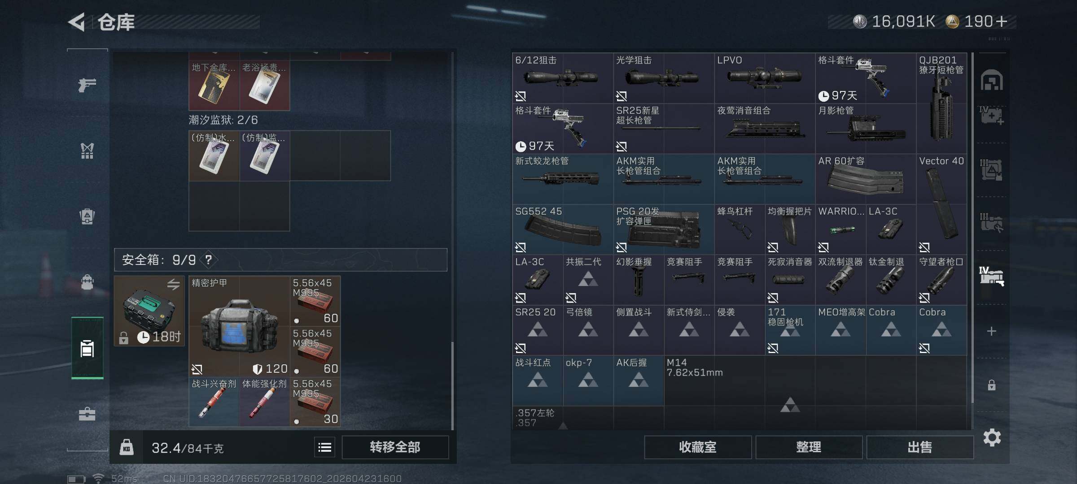1077x484 pixels.
Task: Click the 出售 sell button
Action: (x=920, y=447)
